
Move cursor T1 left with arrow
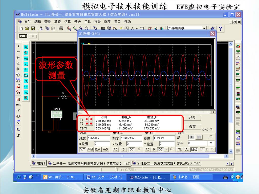tap(87, 119)
